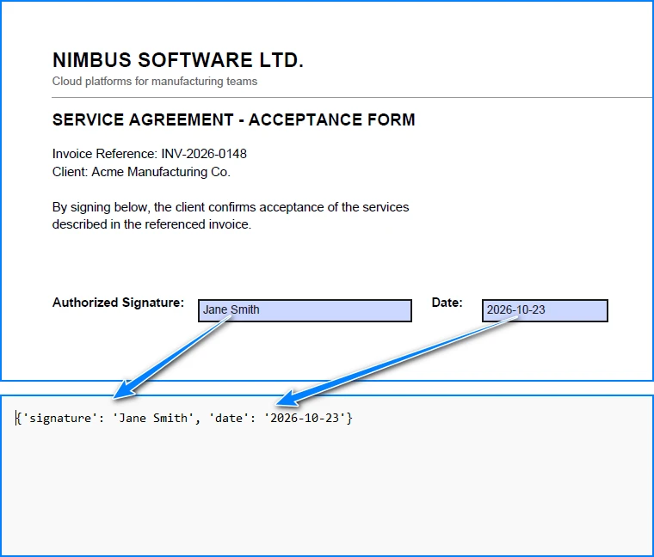Click the NIMBUS SOFTWARE LTD. heading
The height and width of the screenshot is (557, 654).
tap(178, 60)
